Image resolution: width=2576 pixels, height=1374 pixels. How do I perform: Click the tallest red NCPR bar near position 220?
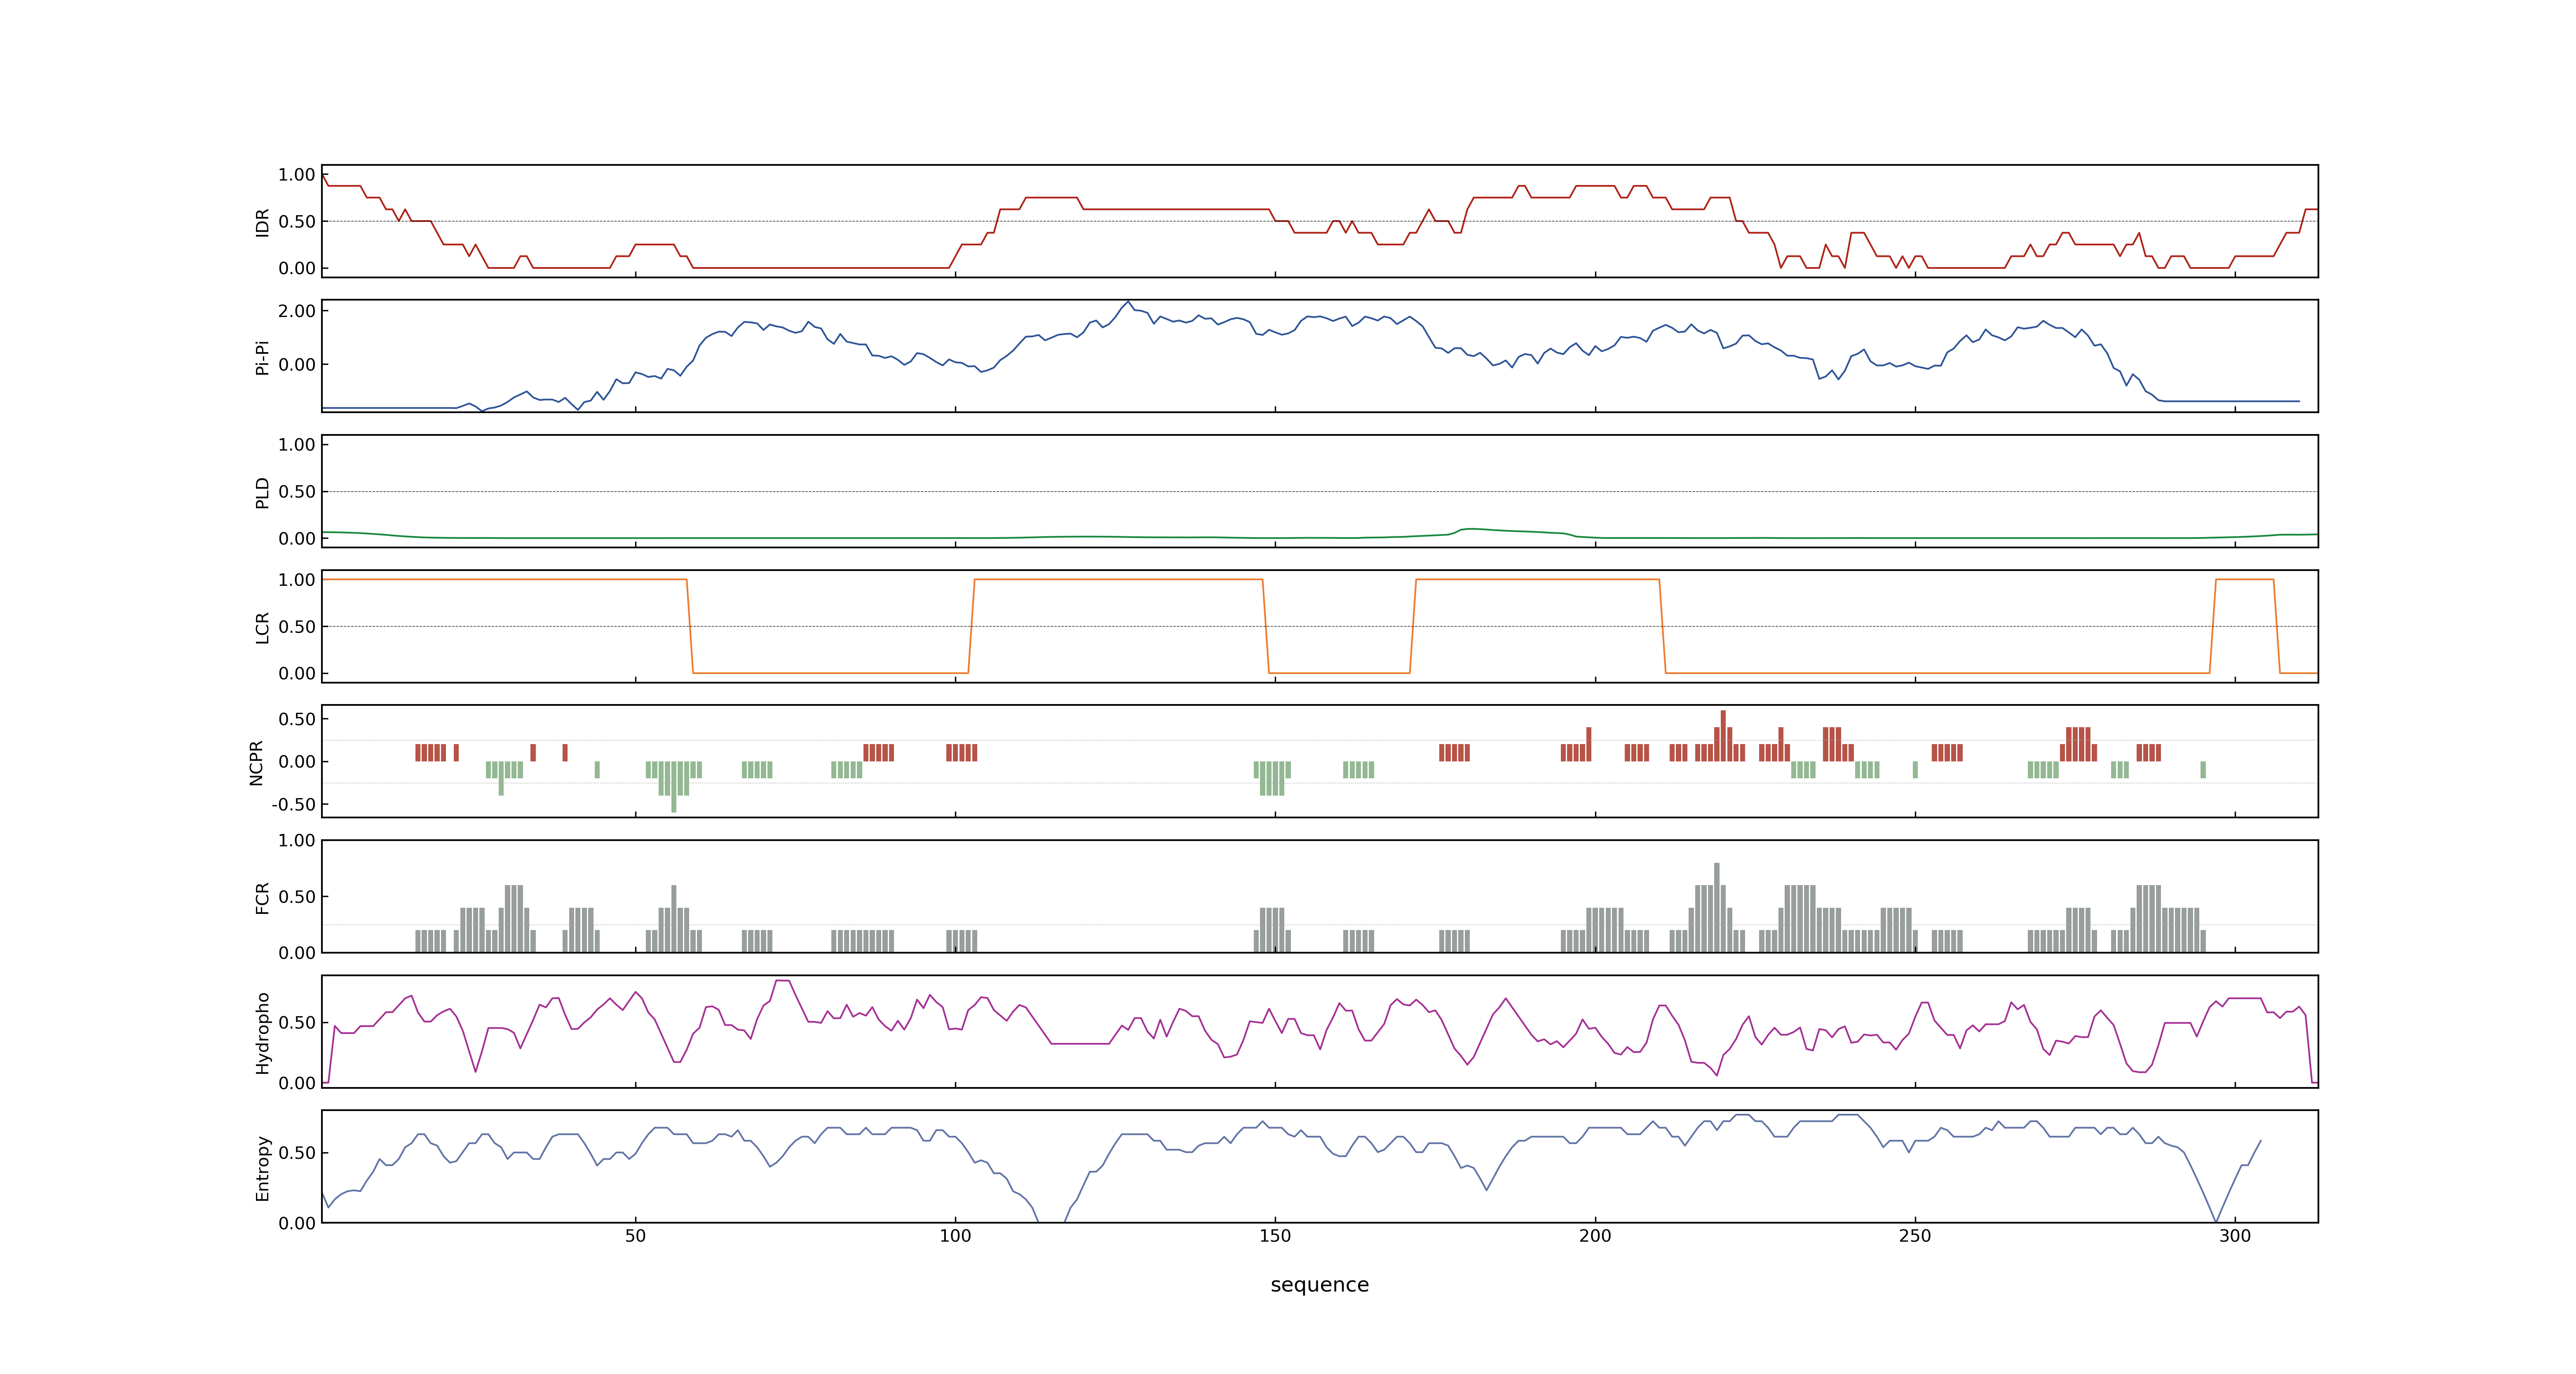click(1723, 736)
